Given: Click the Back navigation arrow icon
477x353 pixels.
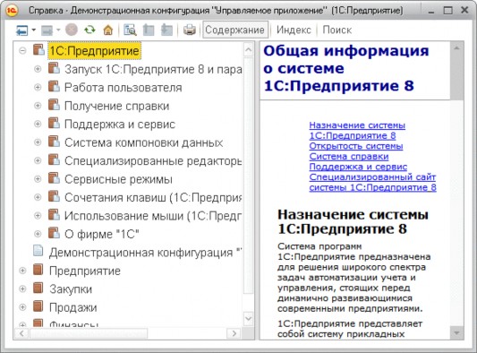Looking at the screenshot, I should 21,30.
